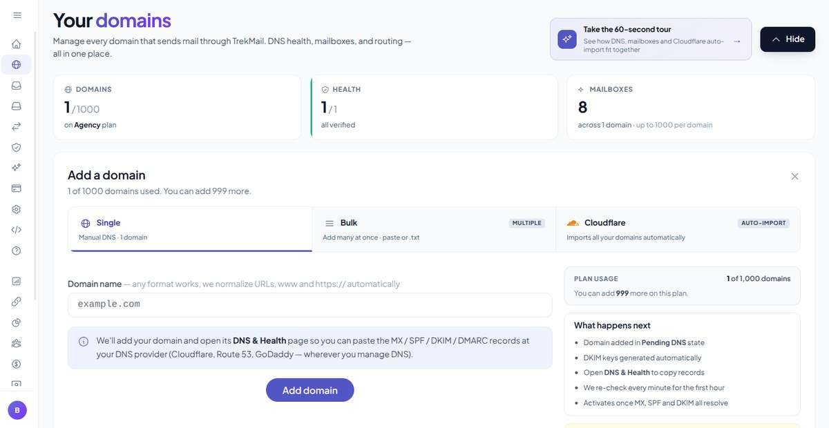Open the storage drive sidebar icon
Viewport: 829px width, 428px height.
click(17, 106)
